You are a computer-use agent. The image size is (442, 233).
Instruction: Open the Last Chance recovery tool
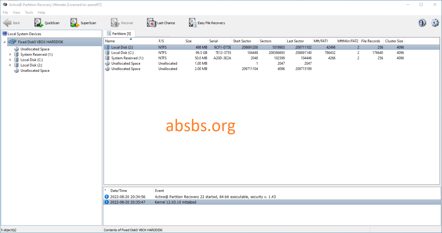tap(161, 23)
